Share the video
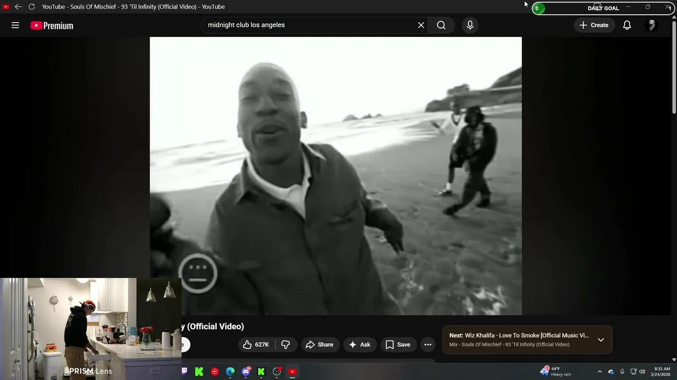The height and width of the screenshot is (380, 677). 319,345
